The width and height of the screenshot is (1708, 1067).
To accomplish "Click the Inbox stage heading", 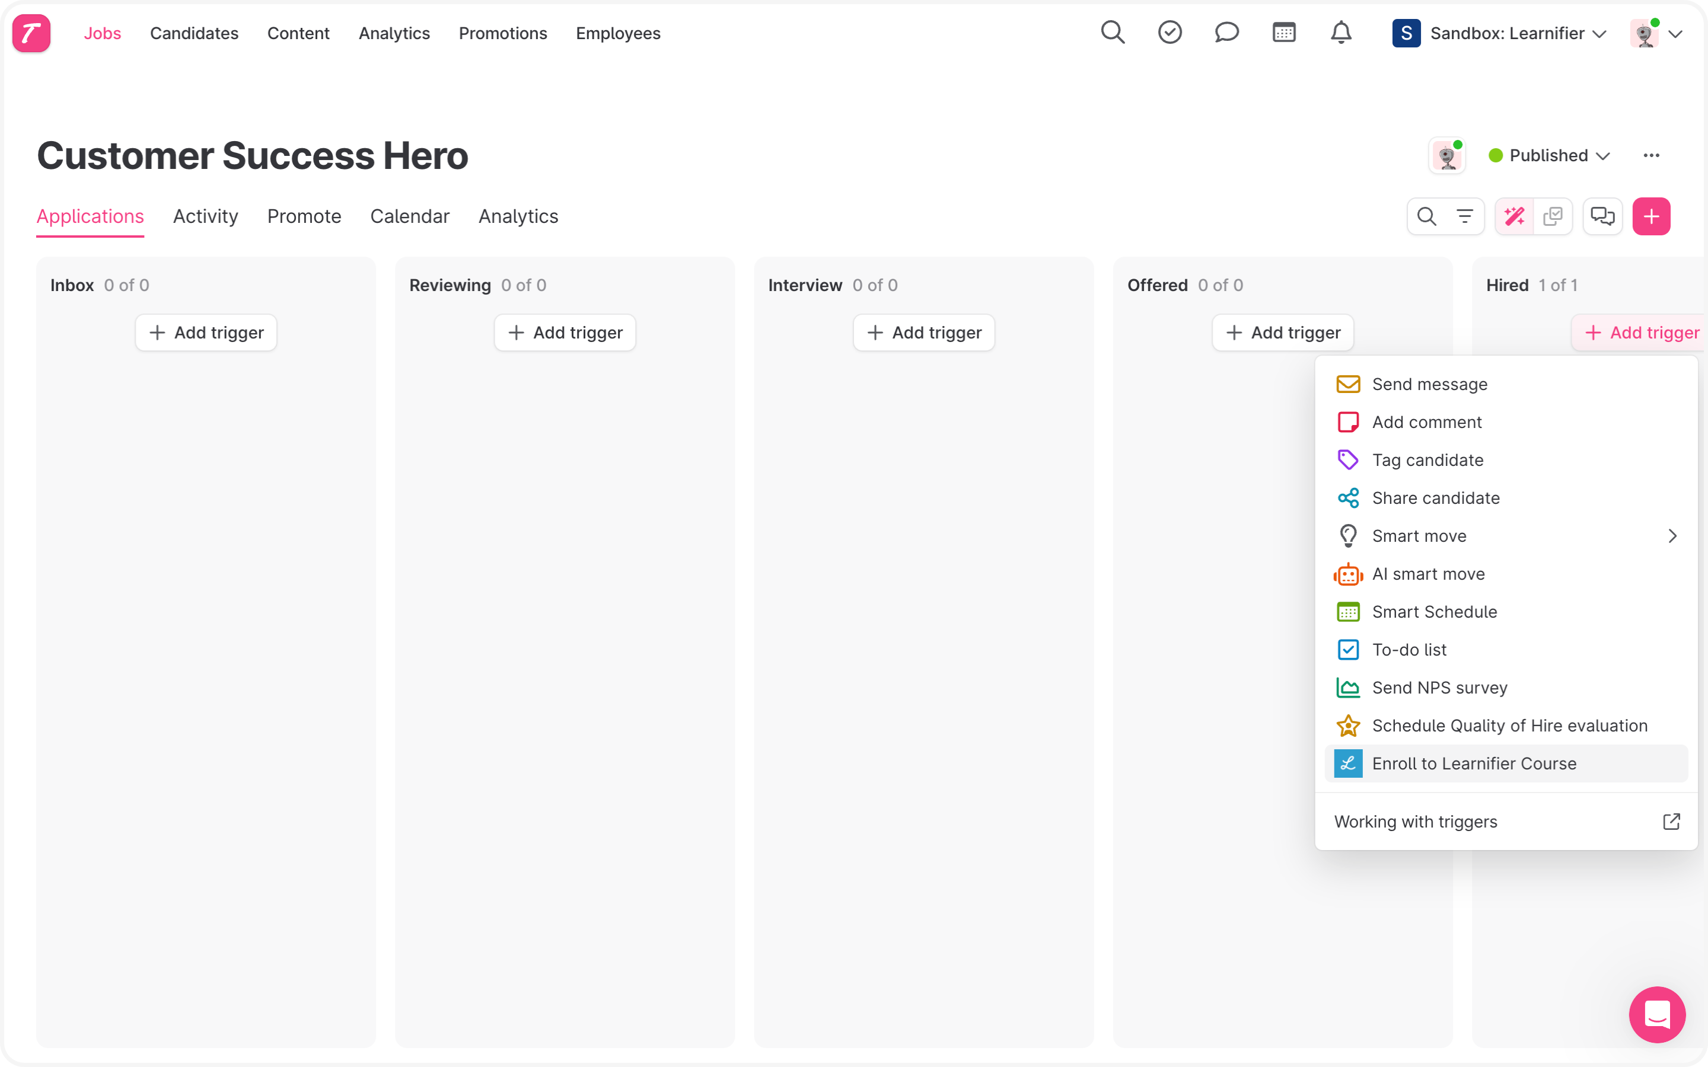I will [72, 285].
